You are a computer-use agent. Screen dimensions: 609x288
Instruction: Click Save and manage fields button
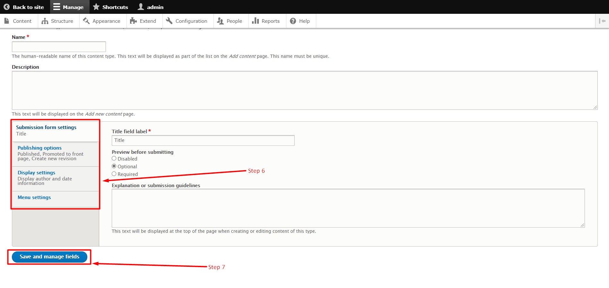tap(49, 257)
